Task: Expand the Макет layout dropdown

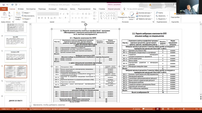Action: [x=26, y=13]
